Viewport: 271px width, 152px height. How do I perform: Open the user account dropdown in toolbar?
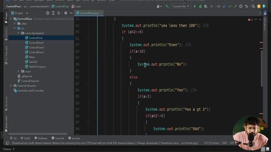point(159,6)
